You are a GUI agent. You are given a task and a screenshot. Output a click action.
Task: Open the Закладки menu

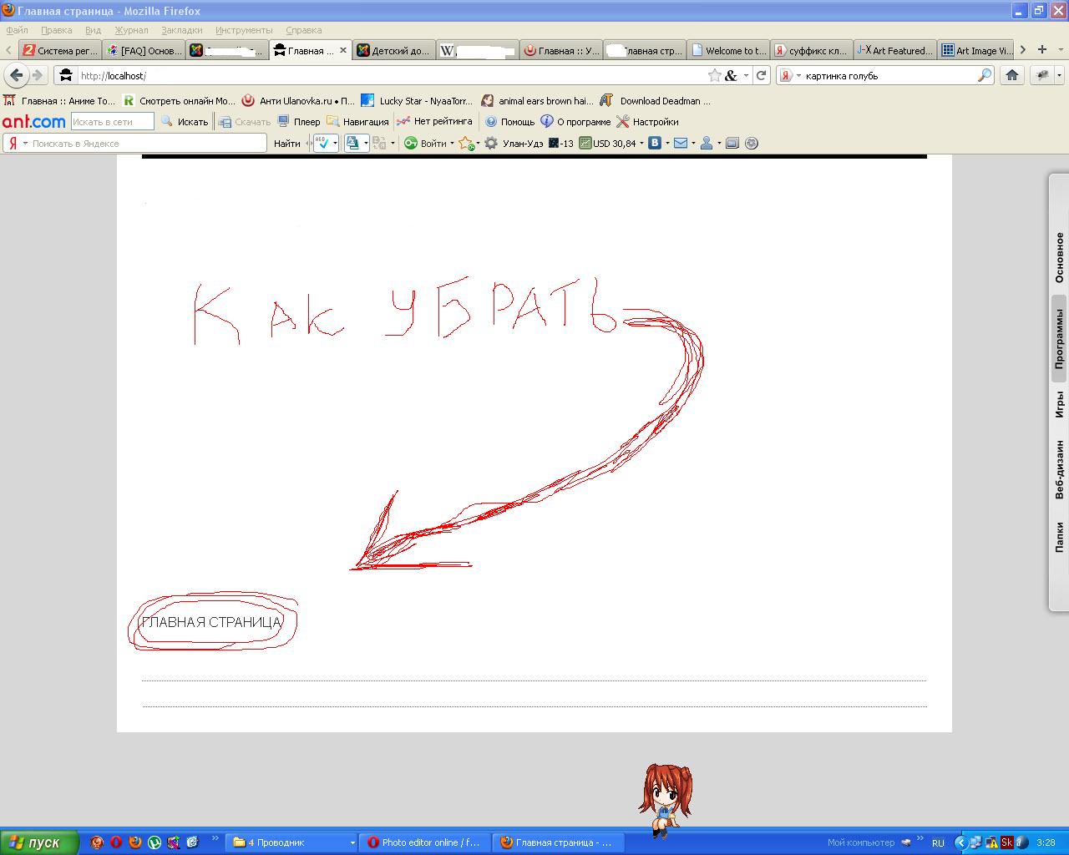(x=181, y=30)
